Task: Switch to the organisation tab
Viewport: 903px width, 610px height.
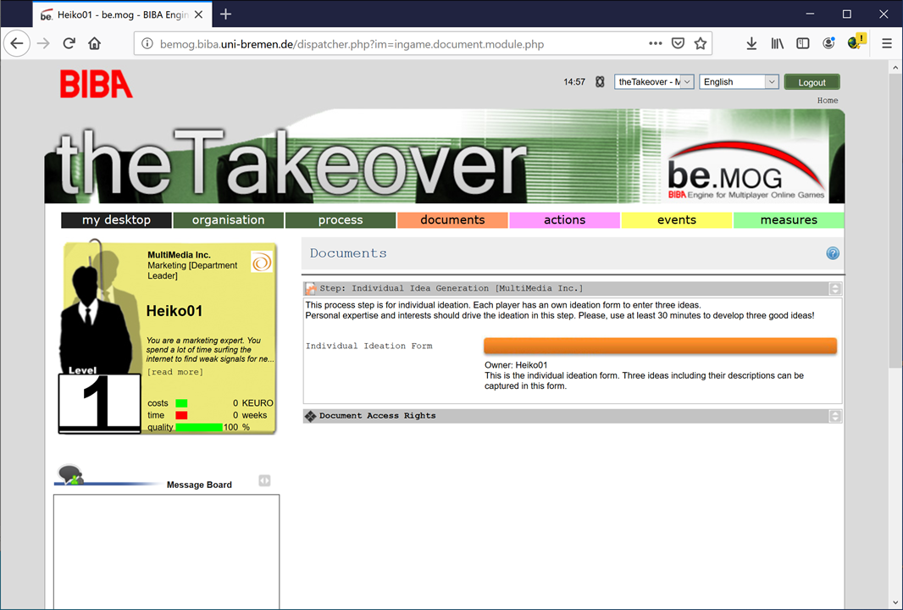Action: (229, 220)
